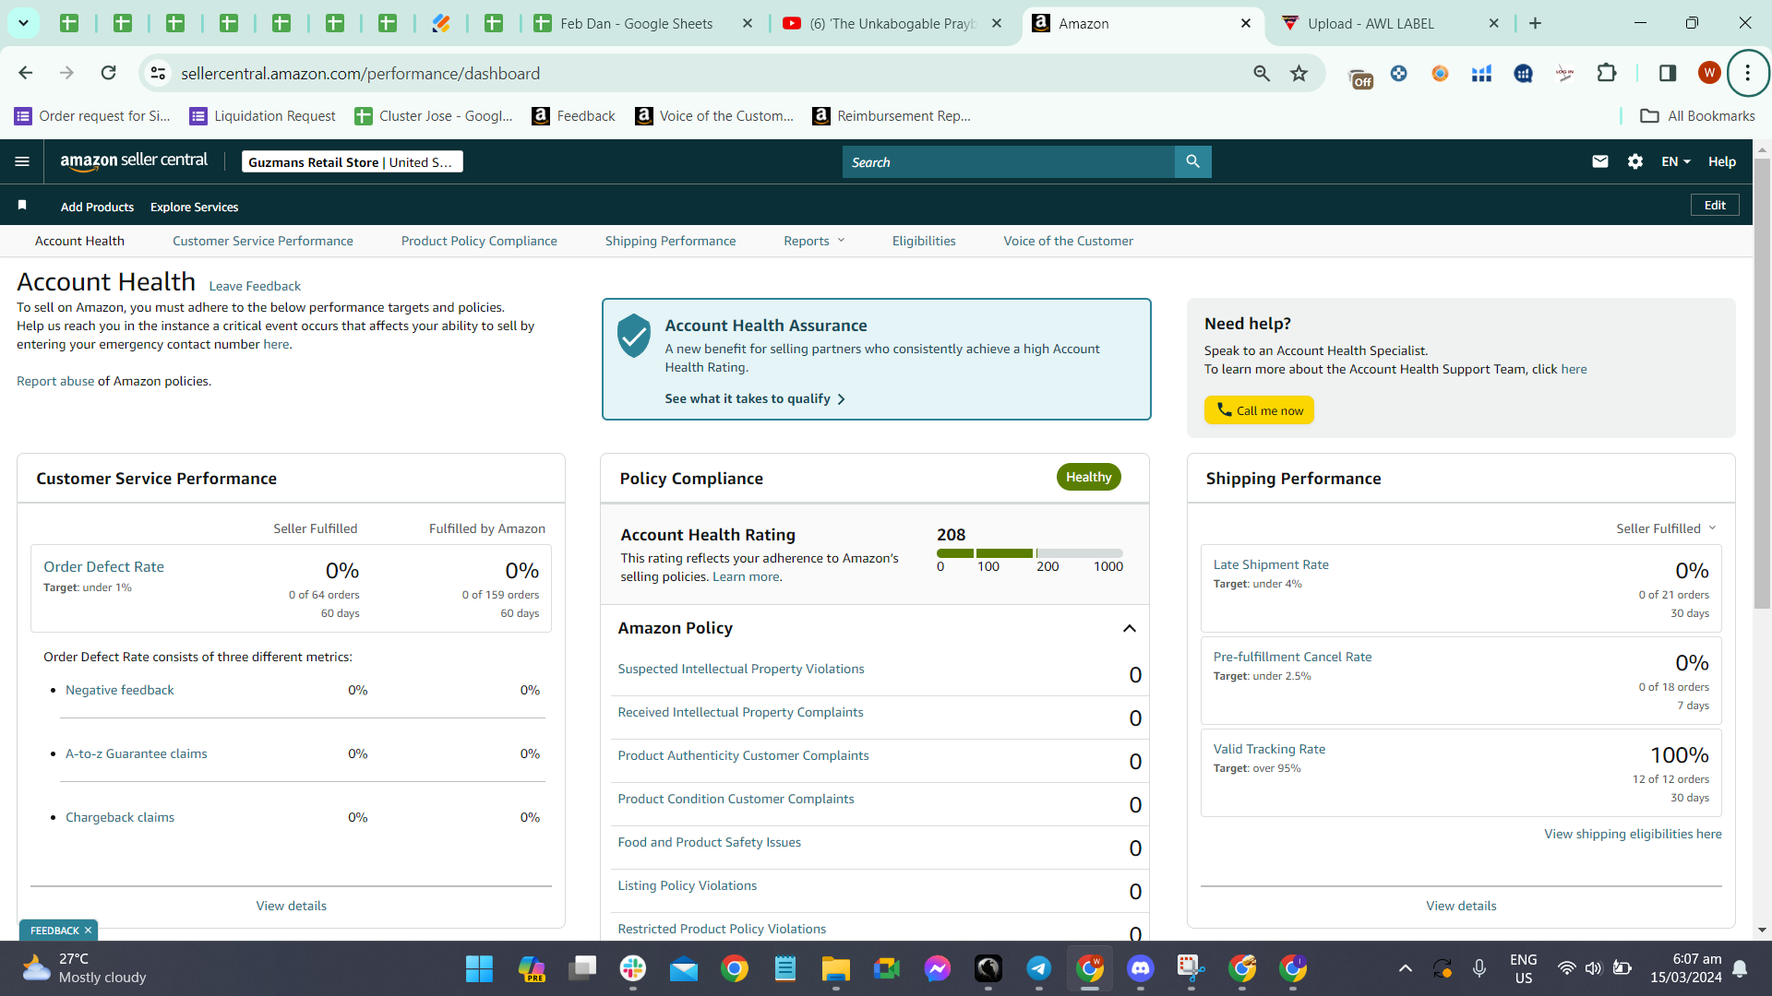Open Messenger from the taskbar
Image resolution: width=1772 pixels, height=996 pixels.
938,969
